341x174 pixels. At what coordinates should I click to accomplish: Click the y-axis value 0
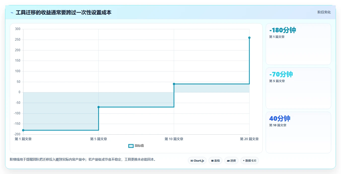pos(19,92)
